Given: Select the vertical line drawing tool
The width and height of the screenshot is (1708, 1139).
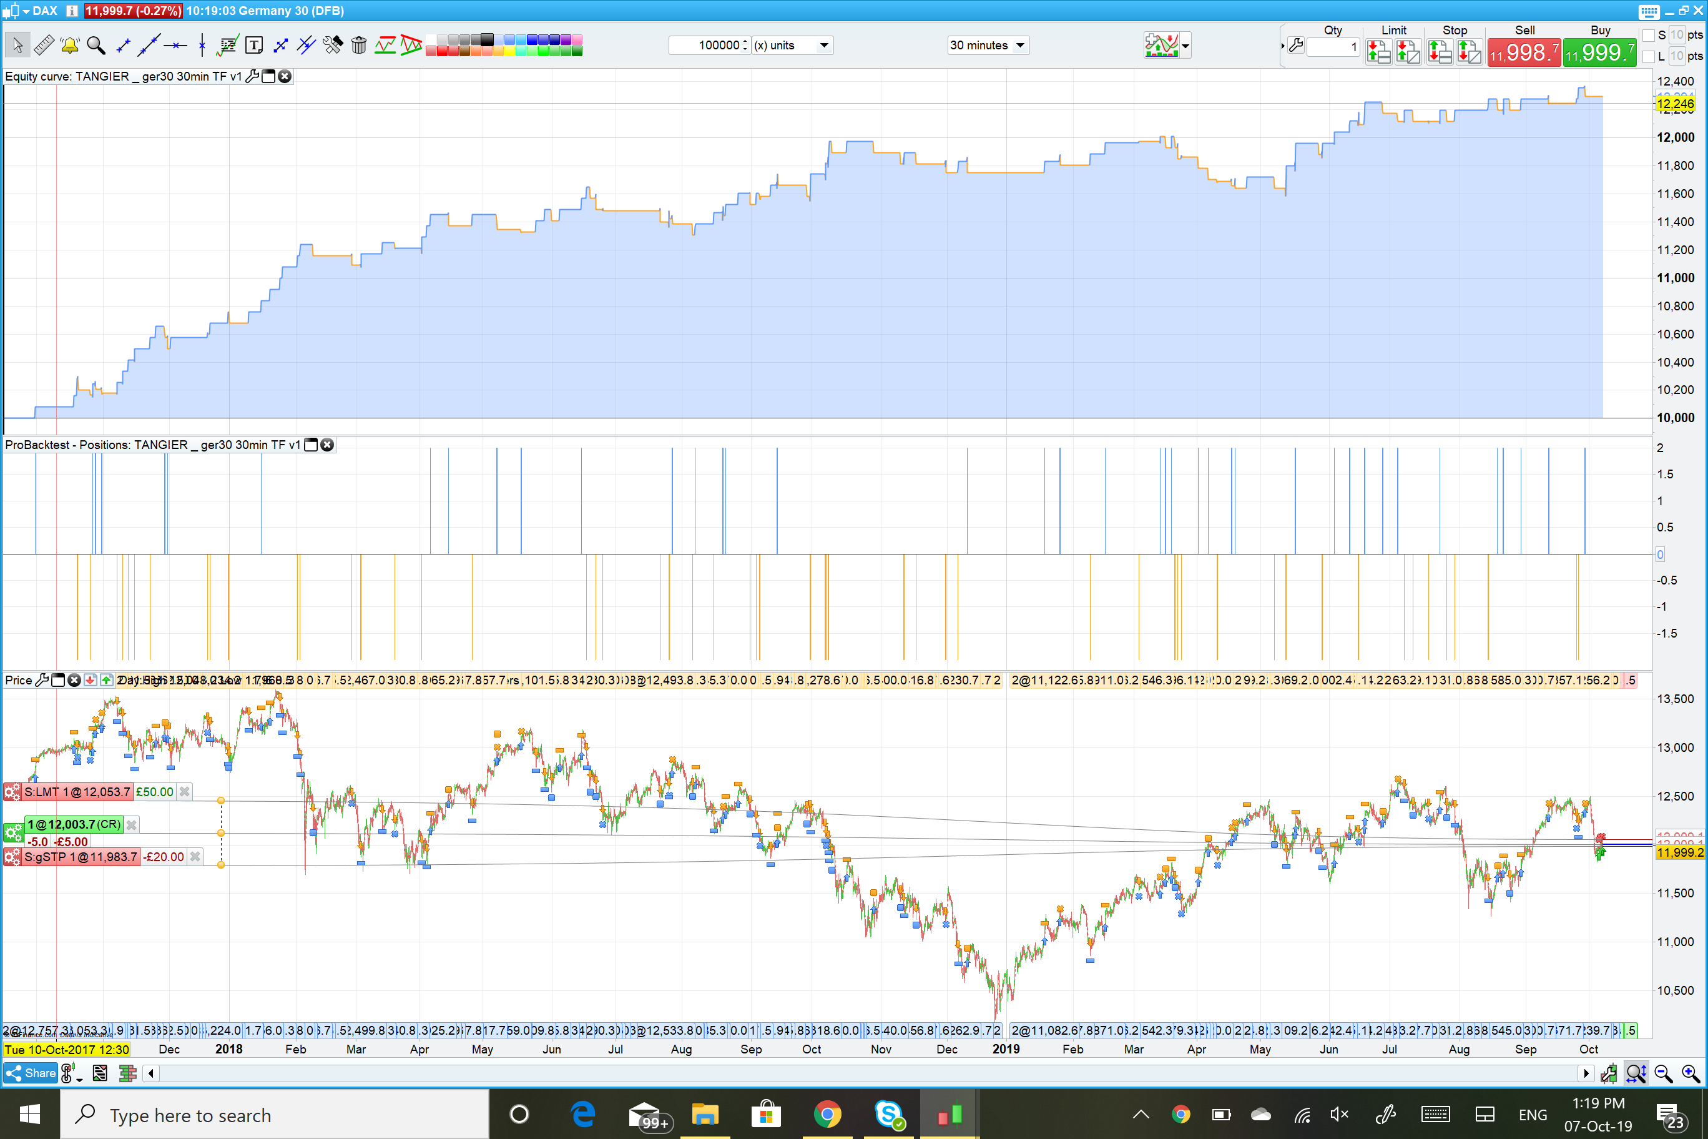Looking at the screenshot, I should point(202,45).
